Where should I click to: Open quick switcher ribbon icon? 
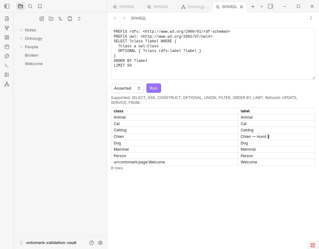(x=7, y=19)
